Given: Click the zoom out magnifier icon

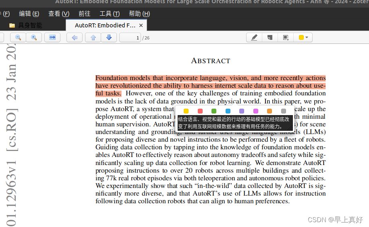Looking at the screenshot, I should pyautogui.click(x=18, y=38).
